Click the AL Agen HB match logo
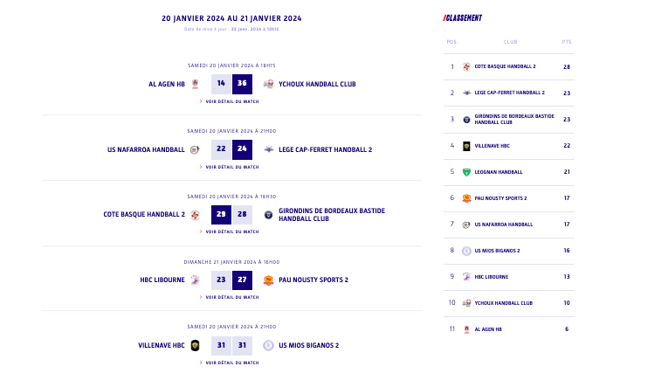 coord(196,84)
